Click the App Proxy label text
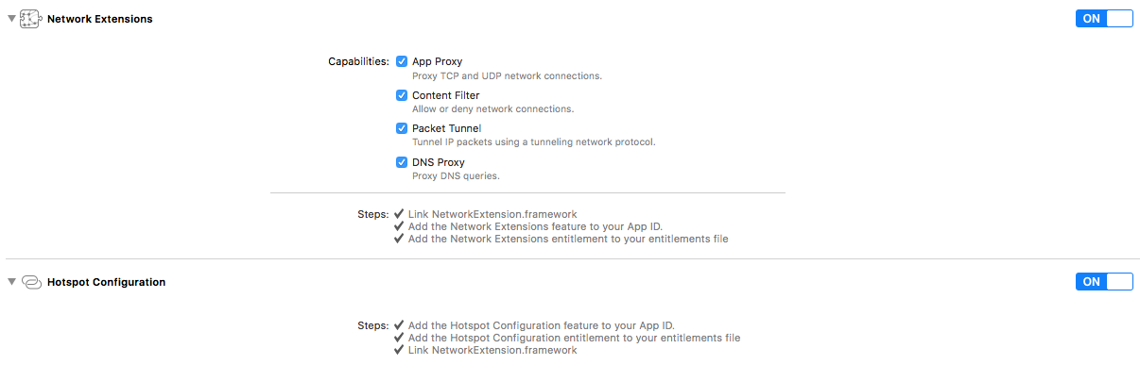The image size is (1140, 365). click(438, 61)
